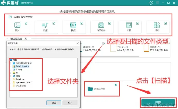Select the 网络 network icon
Screen dimensions: 178x109
click(x=14, y=76)
